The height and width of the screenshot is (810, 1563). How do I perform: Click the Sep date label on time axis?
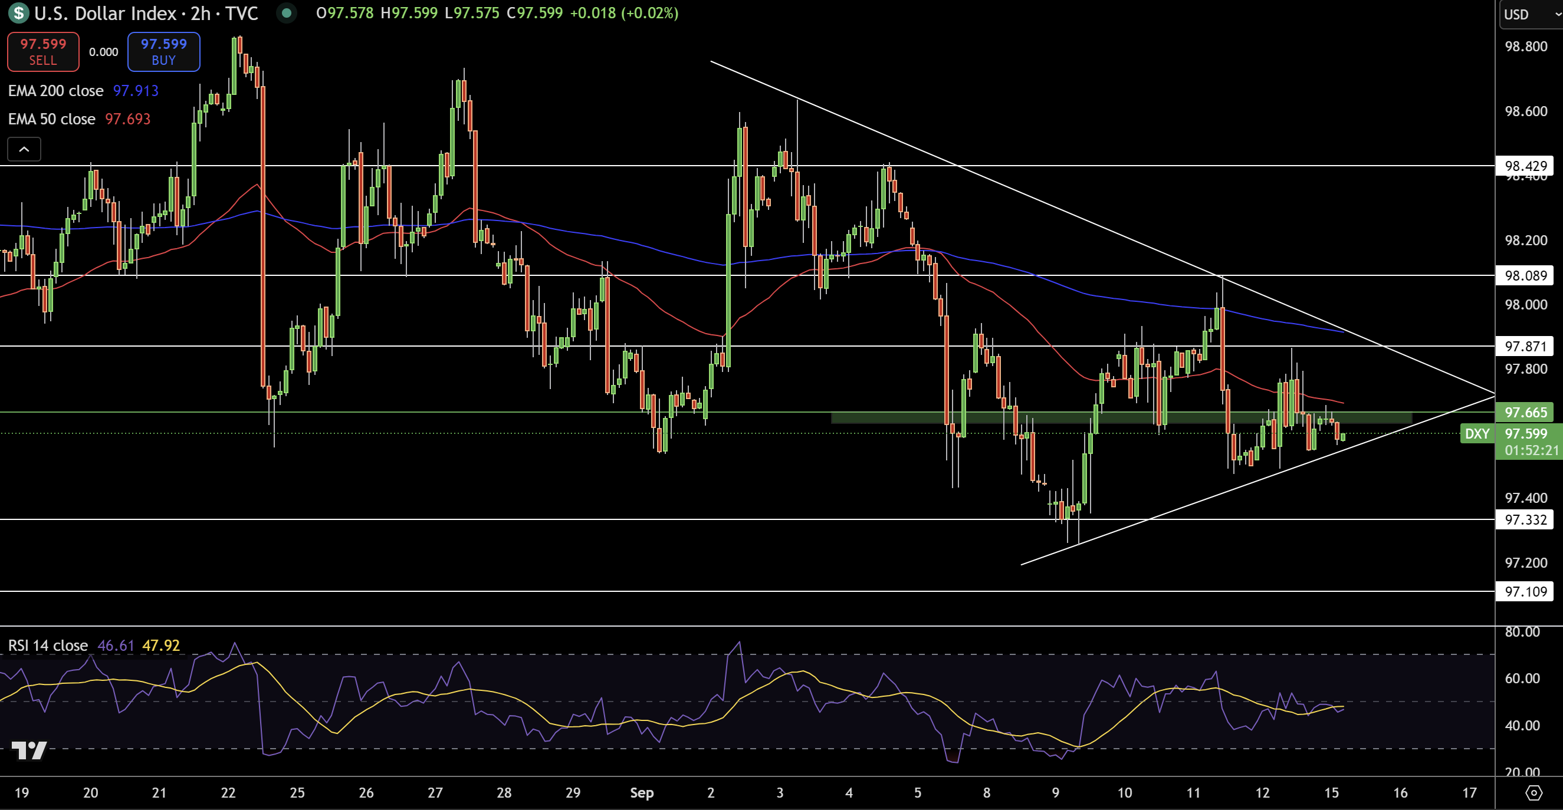pos(641,792)
